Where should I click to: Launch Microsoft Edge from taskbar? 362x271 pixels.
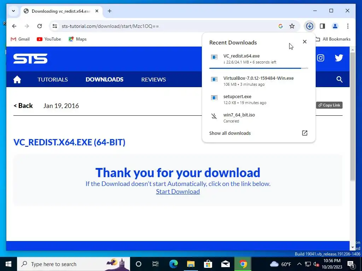pos(173,264)
